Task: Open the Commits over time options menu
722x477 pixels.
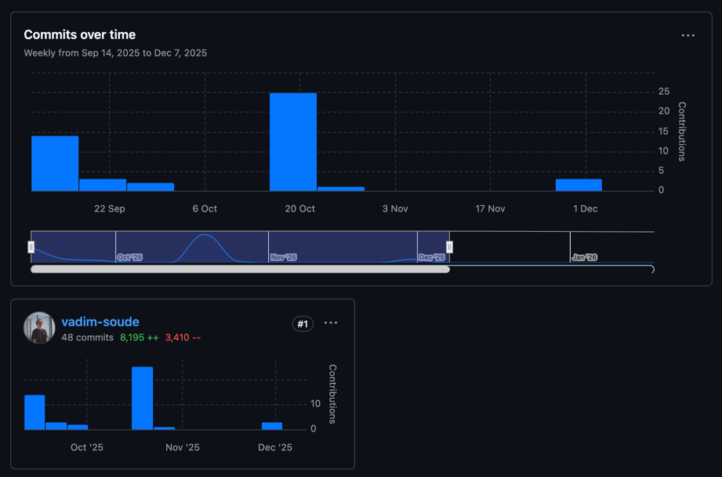Action: (688, 35)
